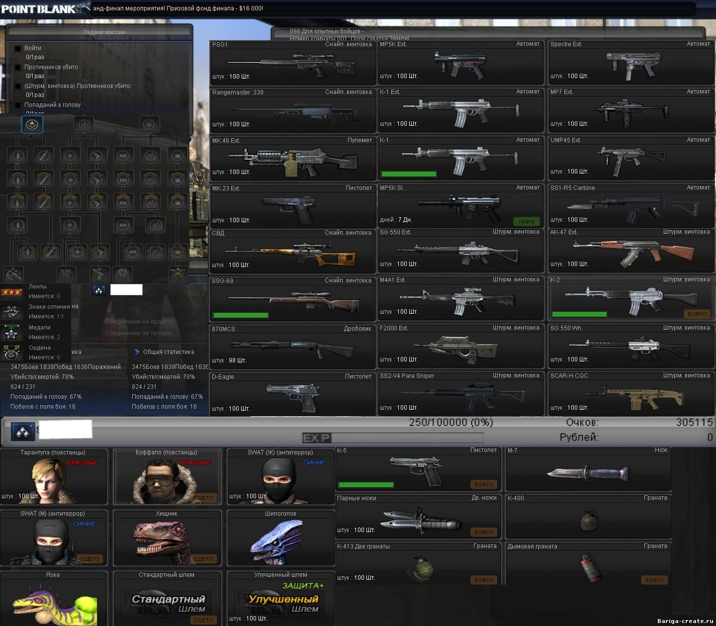Select the Язва dinosaur portrait
This screenshot has width=716, height=626.
click(x=54, y=599)
